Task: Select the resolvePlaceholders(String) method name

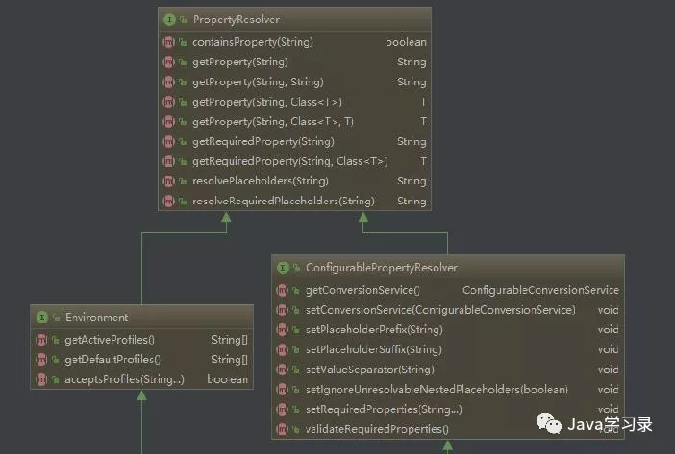Action: tap(261, 181)
